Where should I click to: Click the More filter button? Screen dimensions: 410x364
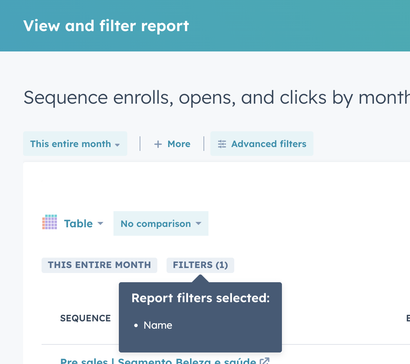(172, 144)
